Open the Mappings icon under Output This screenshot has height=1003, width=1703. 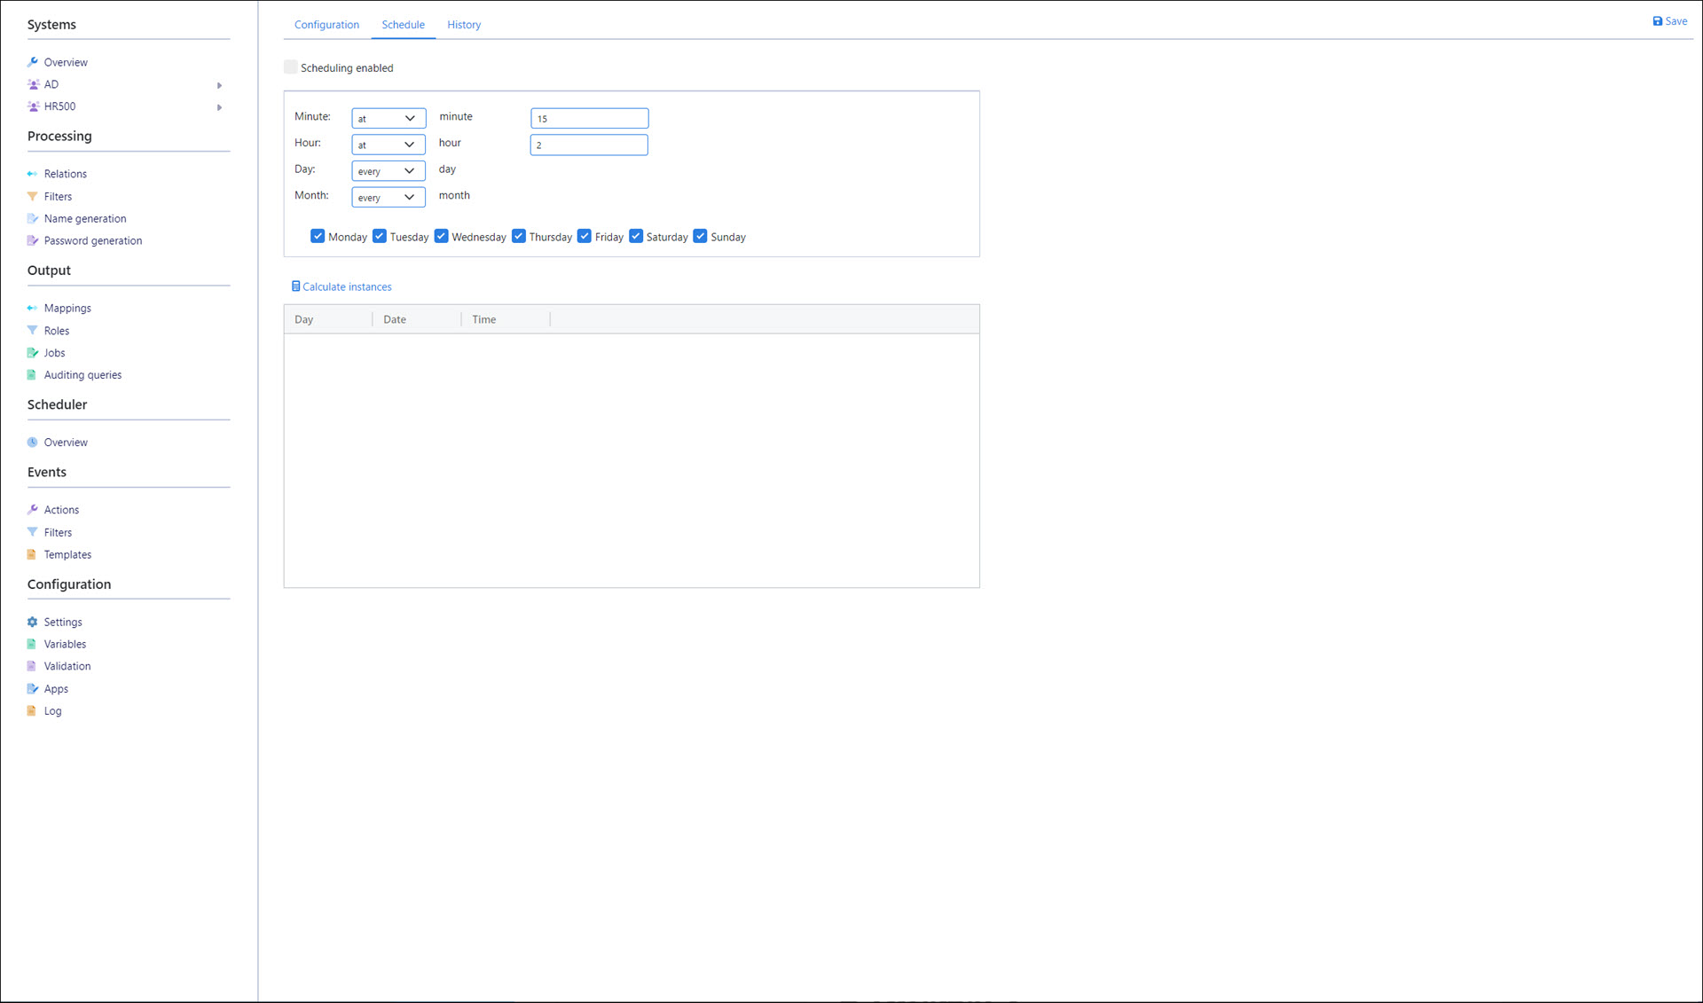pos(33,308)
